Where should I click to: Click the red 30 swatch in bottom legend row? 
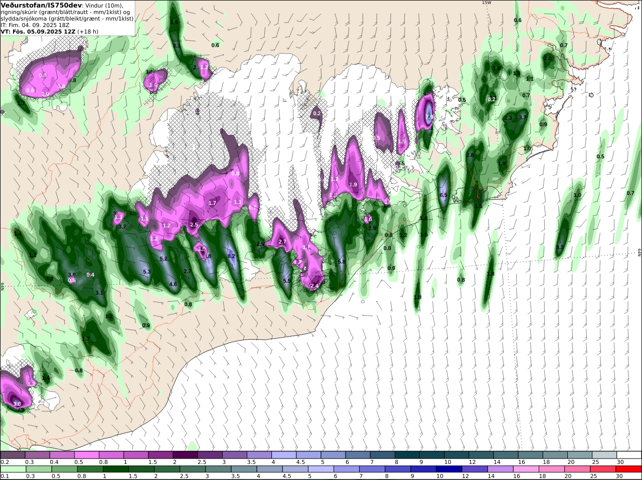(629, 469)
